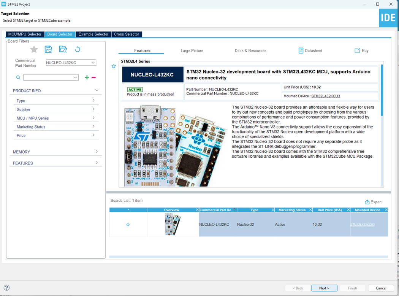This screenshot has width=399, height=296.
Task: Open the Datasheet document icon
Action: pyautogui.click(x=301, y=51)
